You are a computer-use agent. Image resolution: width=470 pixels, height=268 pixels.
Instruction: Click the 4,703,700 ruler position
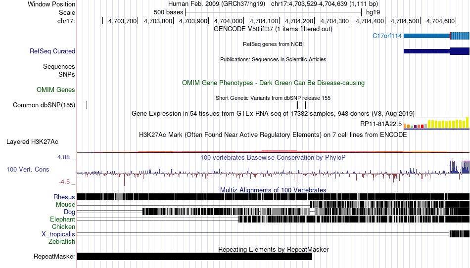(122, 21)
